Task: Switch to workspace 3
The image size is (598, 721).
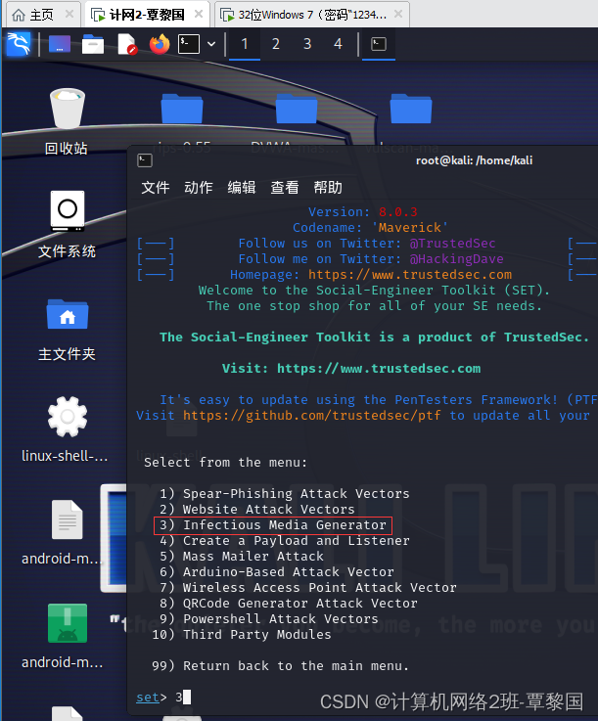Action: 307,44
